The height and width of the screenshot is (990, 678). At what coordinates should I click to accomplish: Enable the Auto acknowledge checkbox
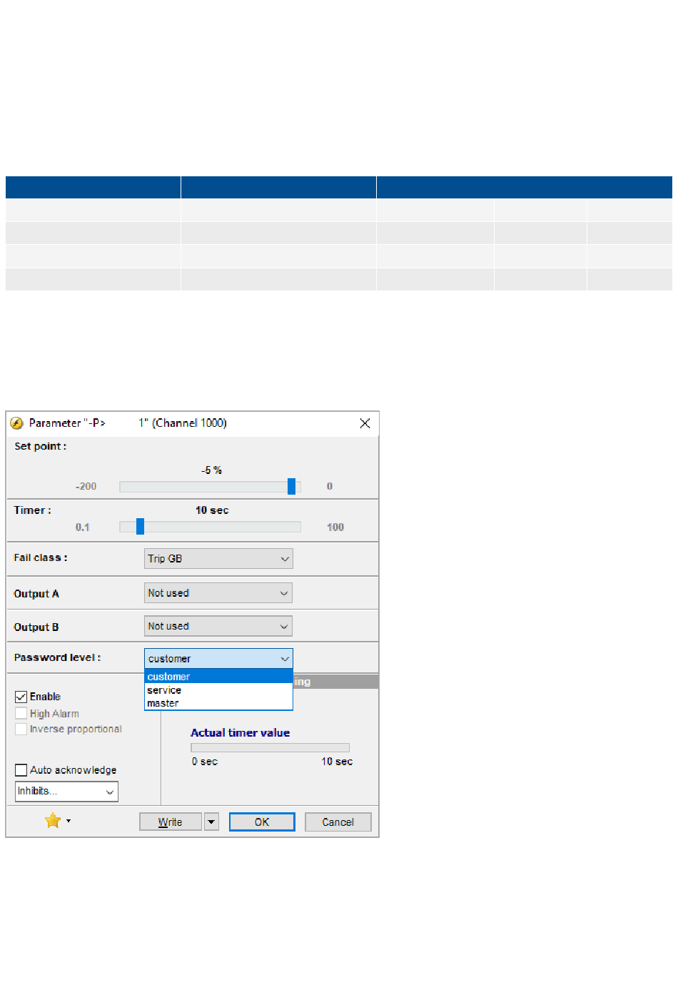click(21, 770)
